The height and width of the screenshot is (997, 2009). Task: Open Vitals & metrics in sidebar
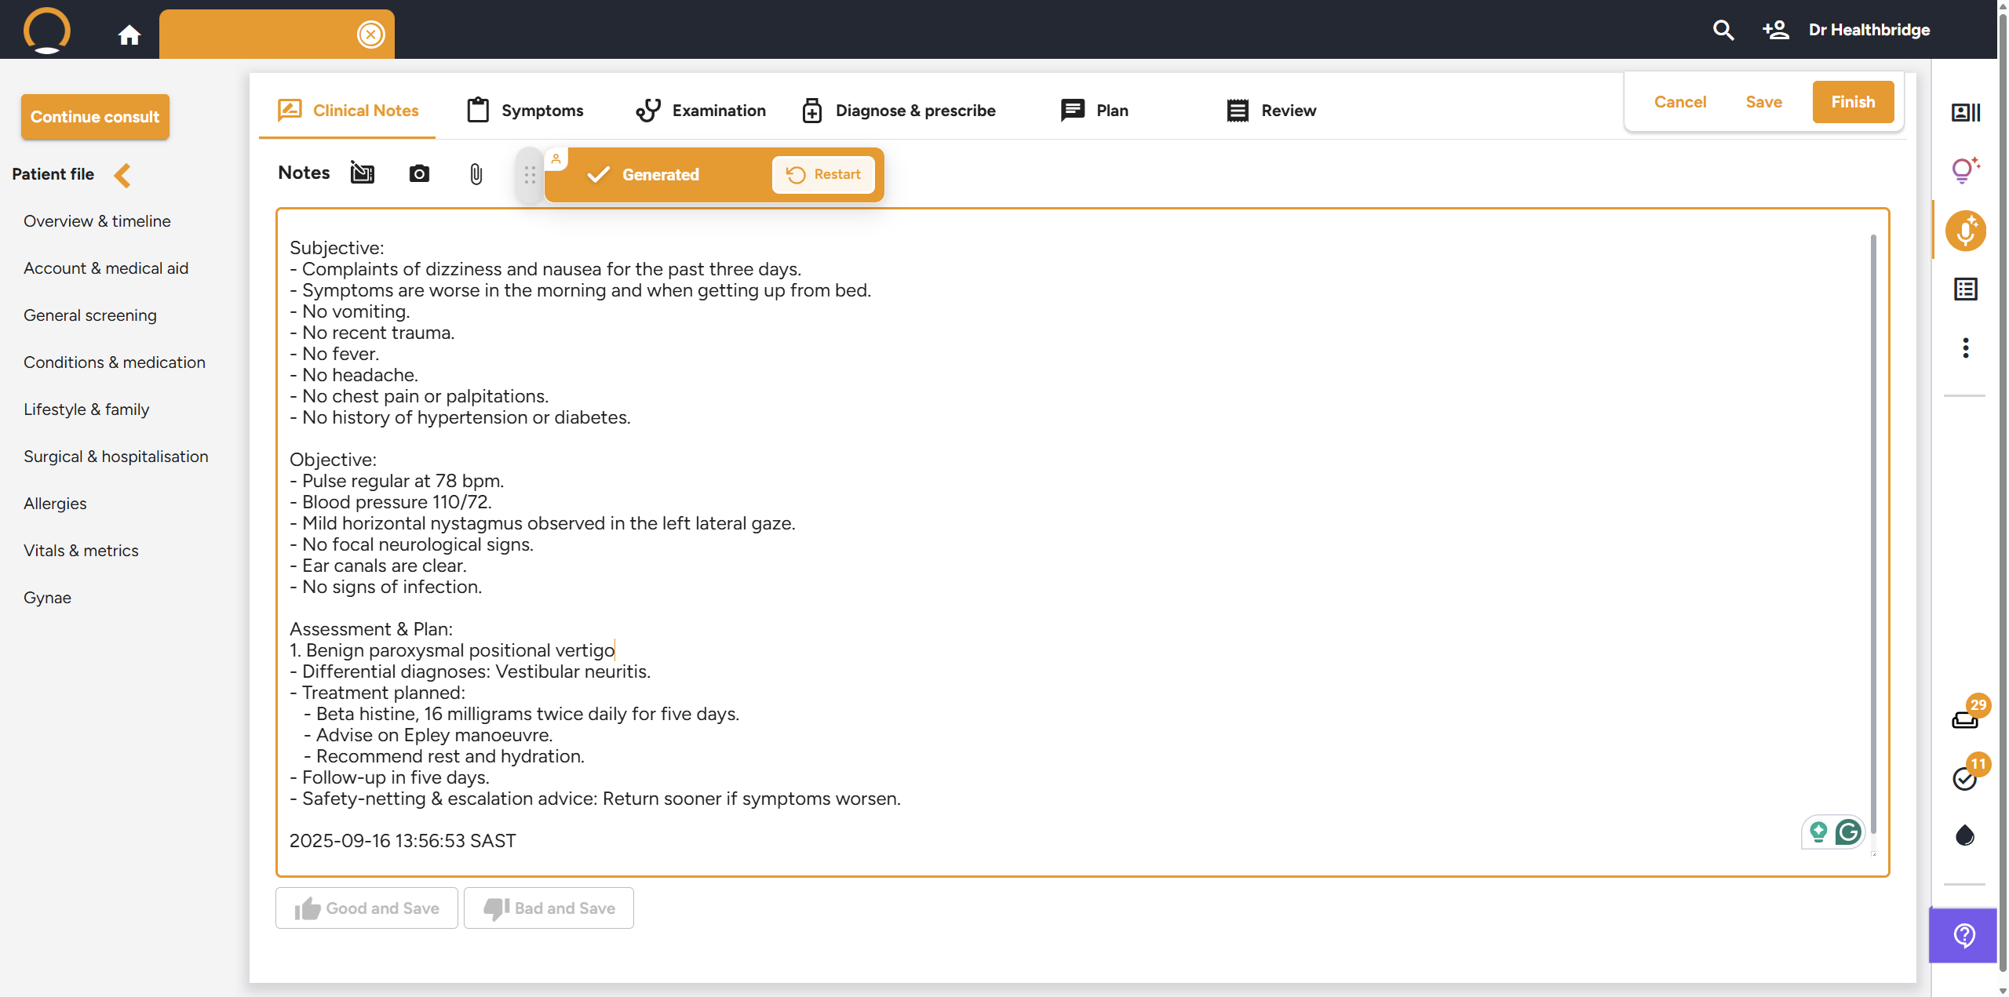click(x=81, y=551)
